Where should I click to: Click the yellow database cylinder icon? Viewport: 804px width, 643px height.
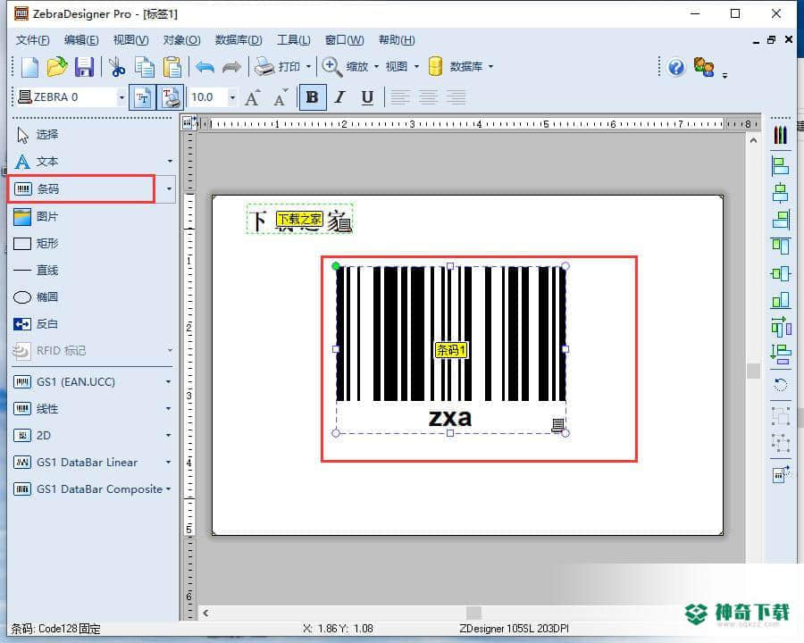[x=435, y=67]
